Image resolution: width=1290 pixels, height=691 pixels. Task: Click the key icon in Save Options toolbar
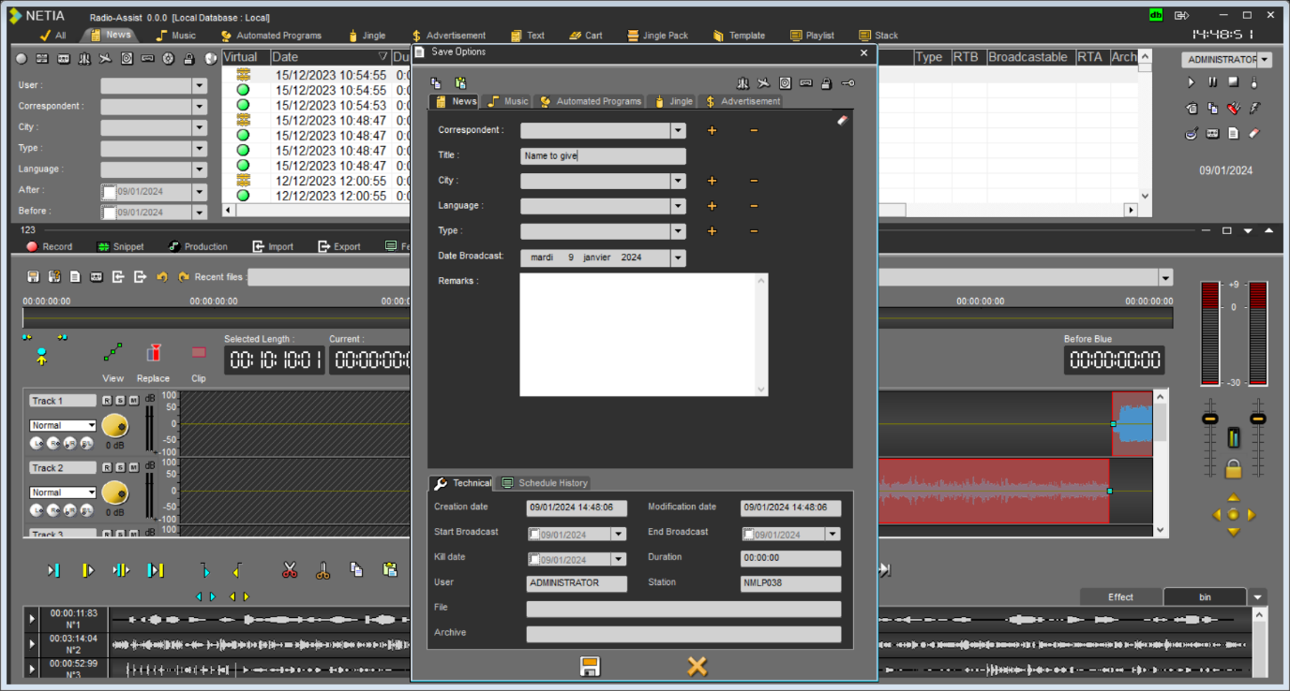(x=847, y=83)
